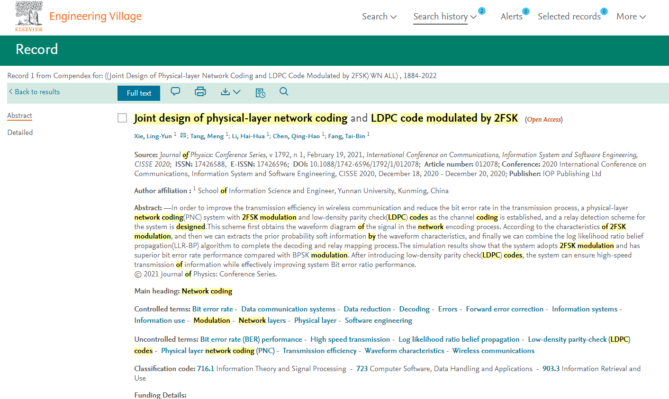Click classification code 723
This screenshot has height=399, width=669.
pos(362,369)
